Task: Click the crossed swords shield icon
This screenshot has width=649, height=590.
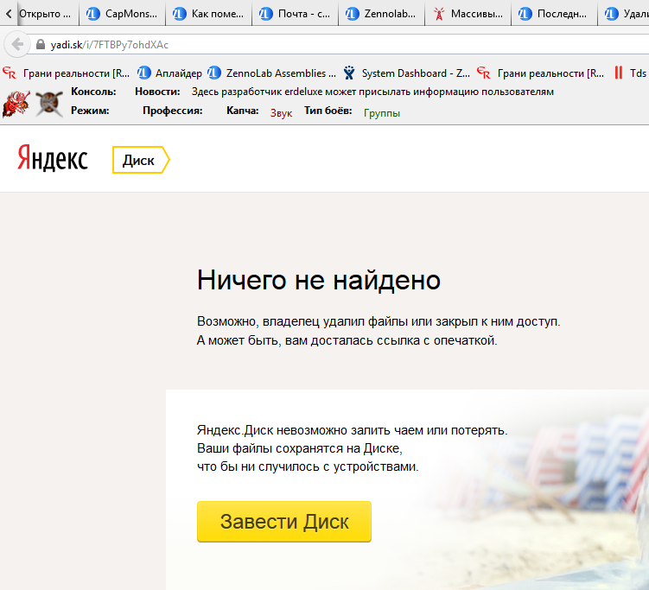Action: coord(49,104)
